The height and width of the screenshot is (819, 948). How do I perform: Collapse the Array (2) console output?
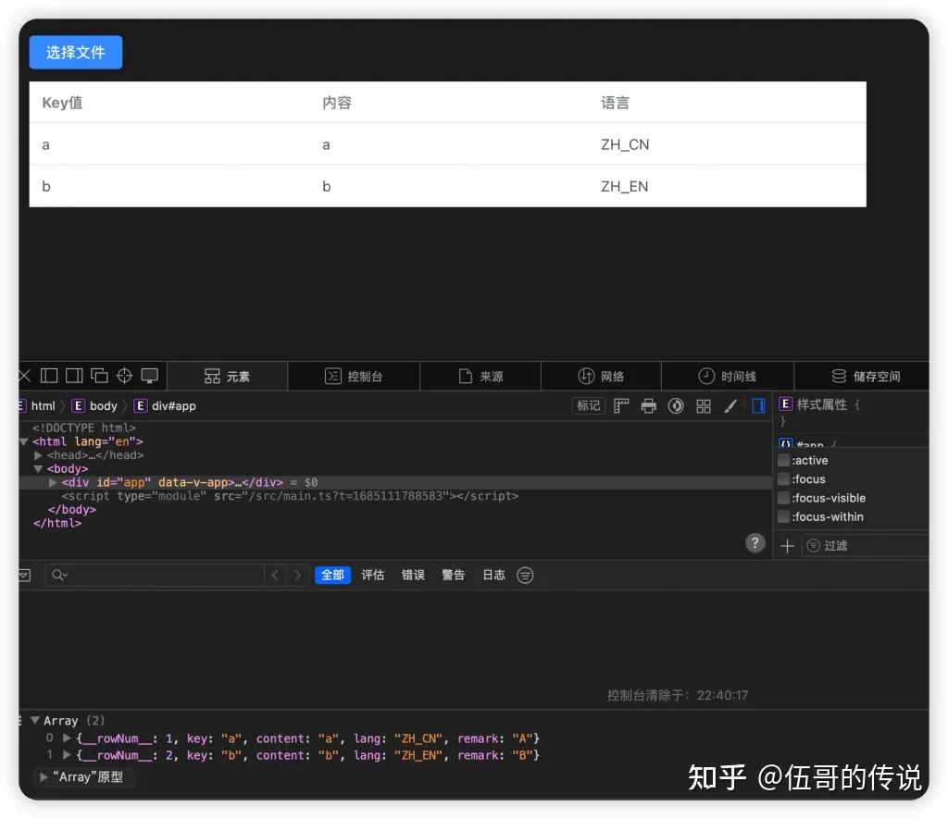pyautogui.click(x=34, y=720)
